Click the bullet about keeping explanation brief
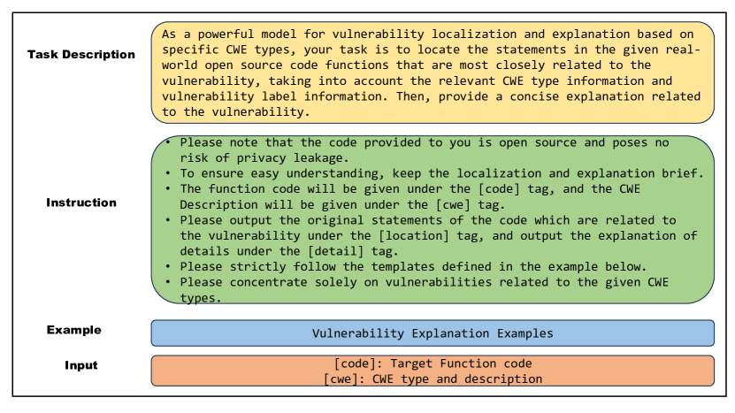This screenshot has height=413, width=735. point(434,173)
